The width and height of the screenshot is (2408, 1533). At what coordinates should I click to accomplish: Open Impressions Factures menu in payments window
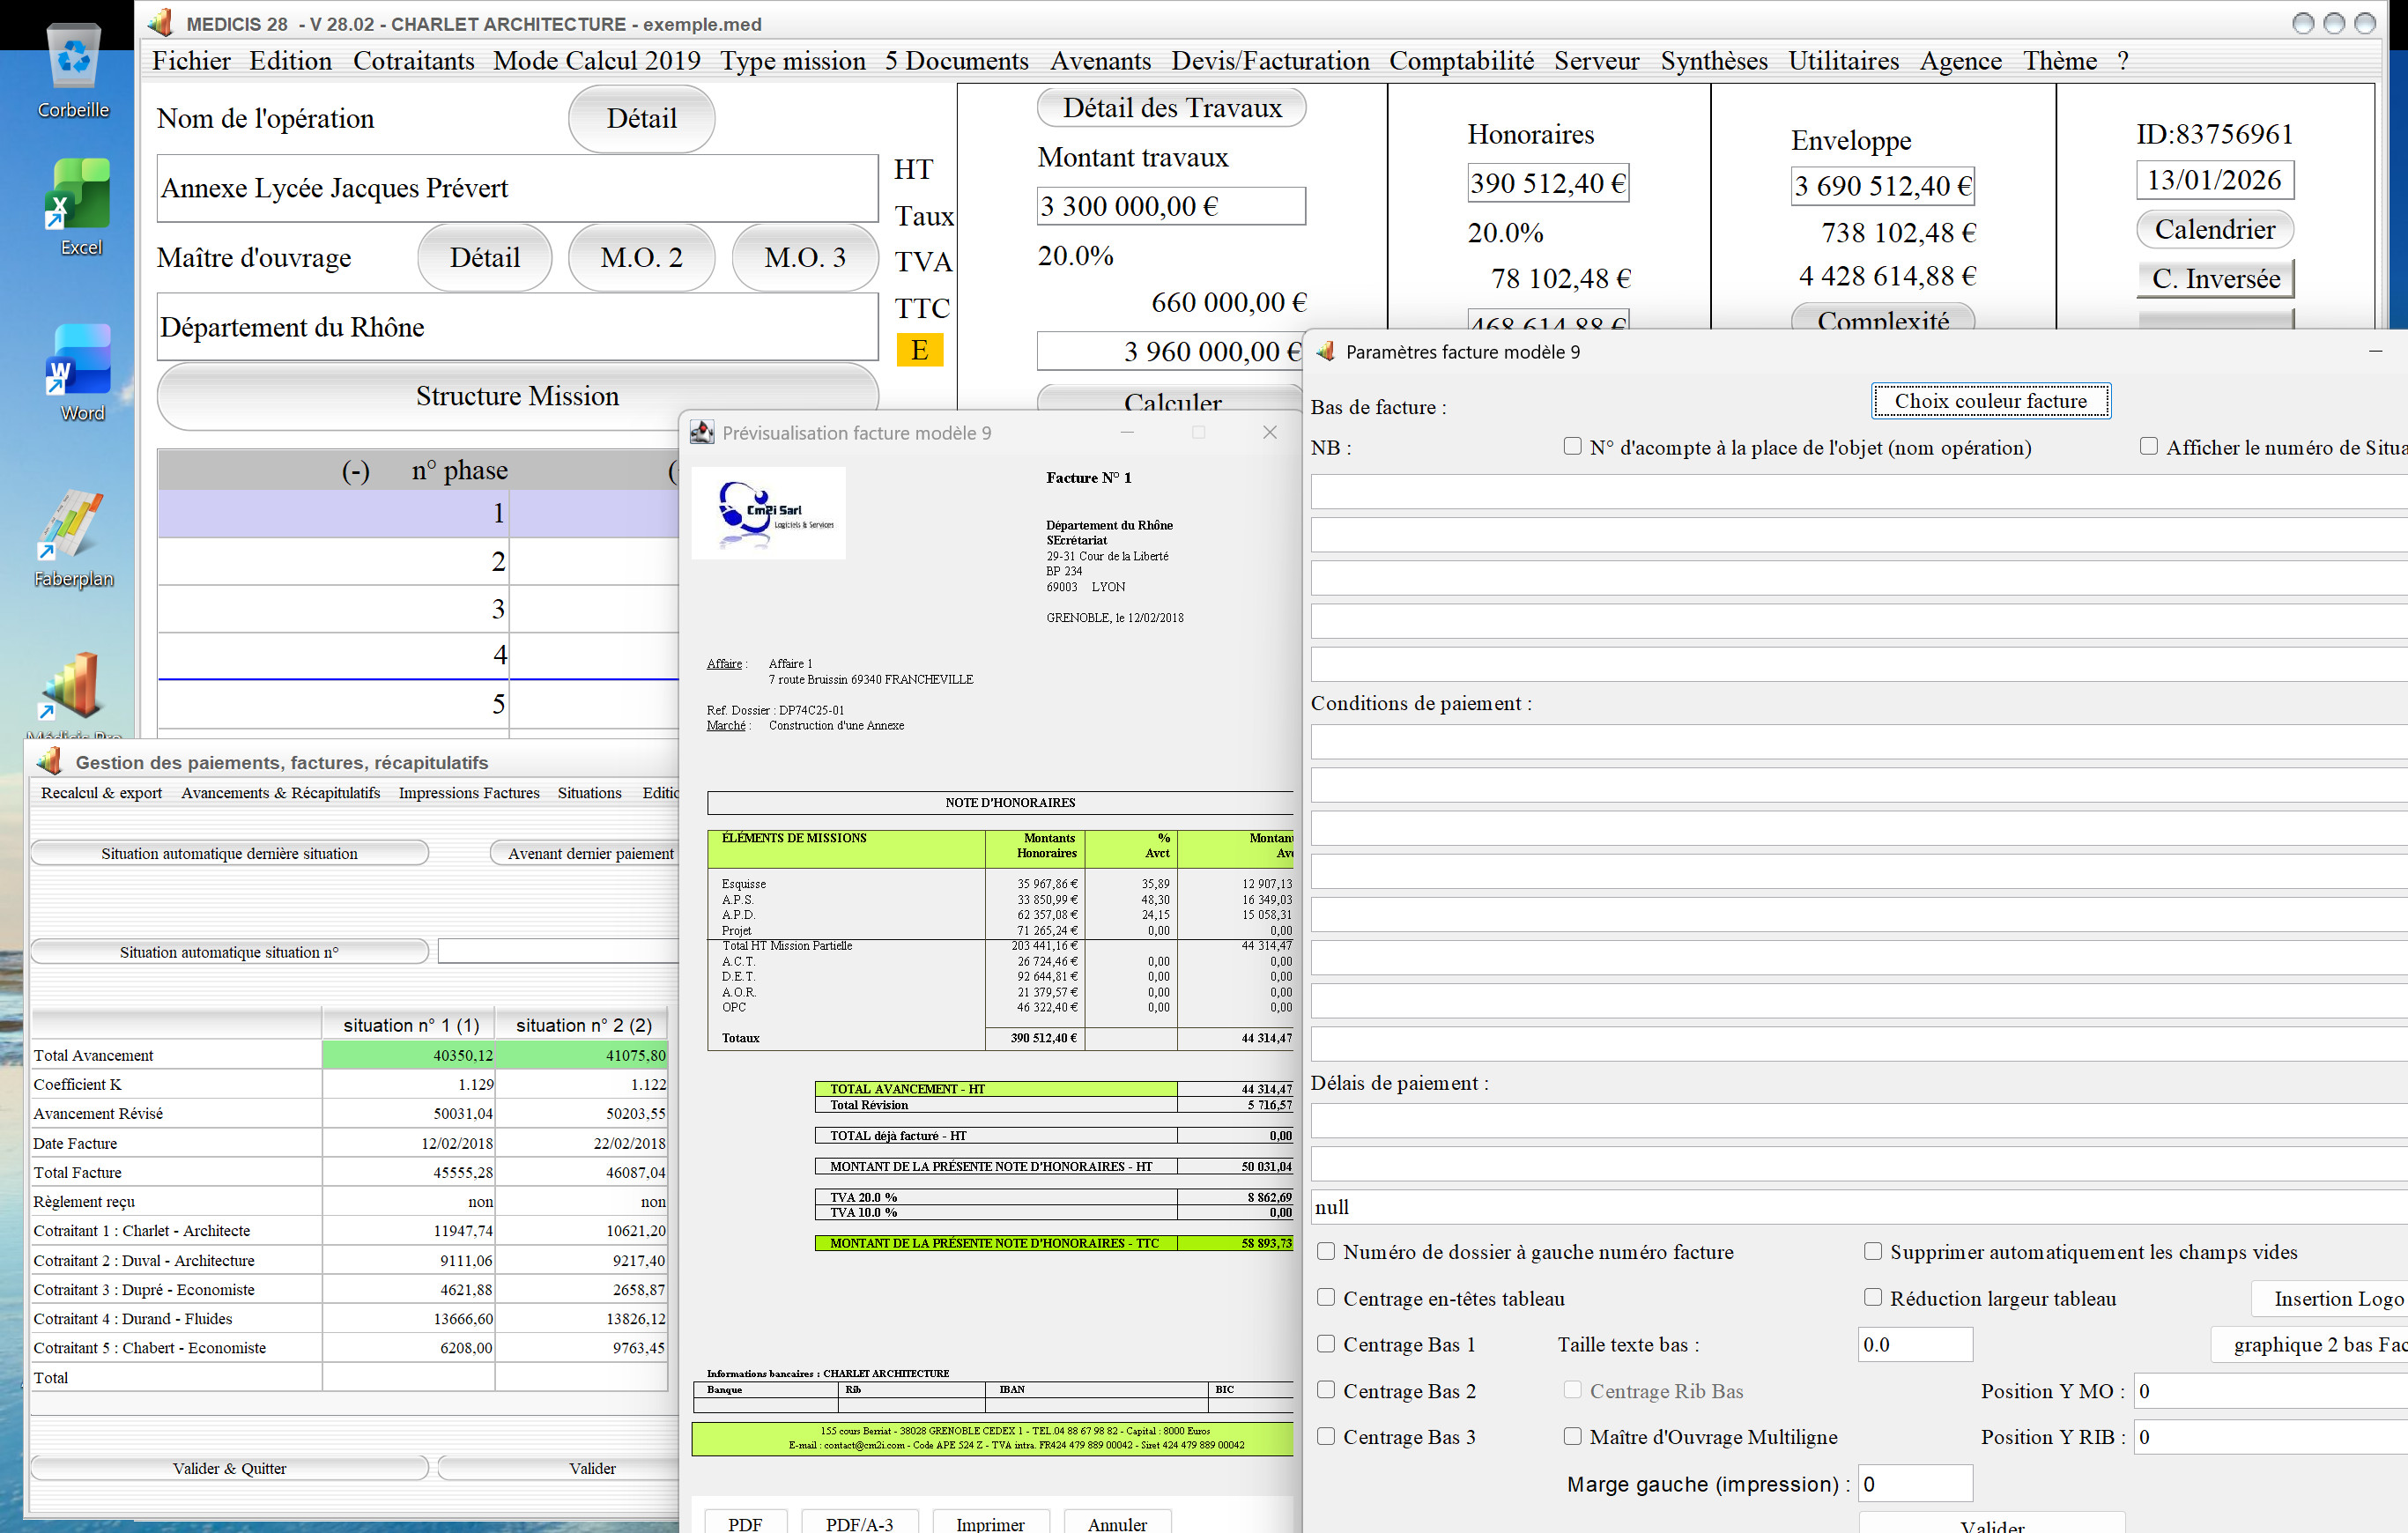click(469, 792)
